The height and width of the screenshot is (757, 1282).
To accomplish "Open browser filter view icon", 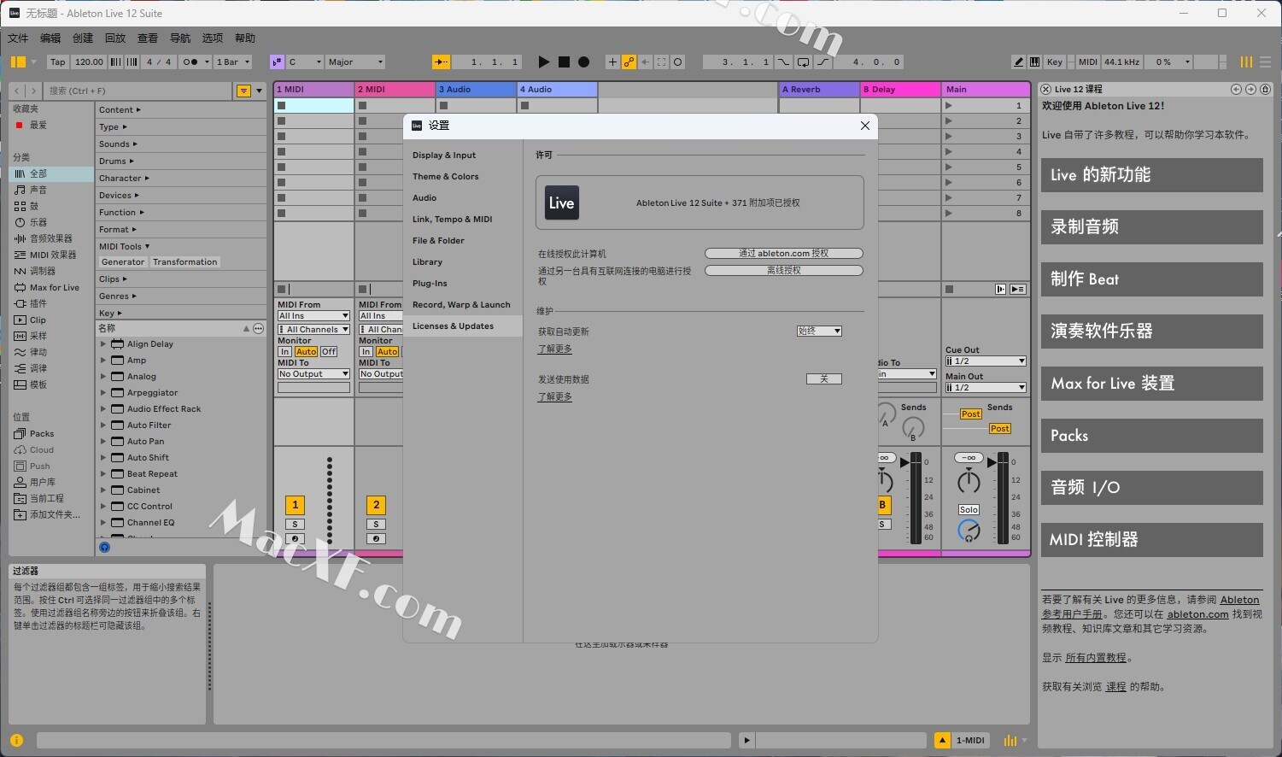I will pyautogui.click(x=243, y=91).
